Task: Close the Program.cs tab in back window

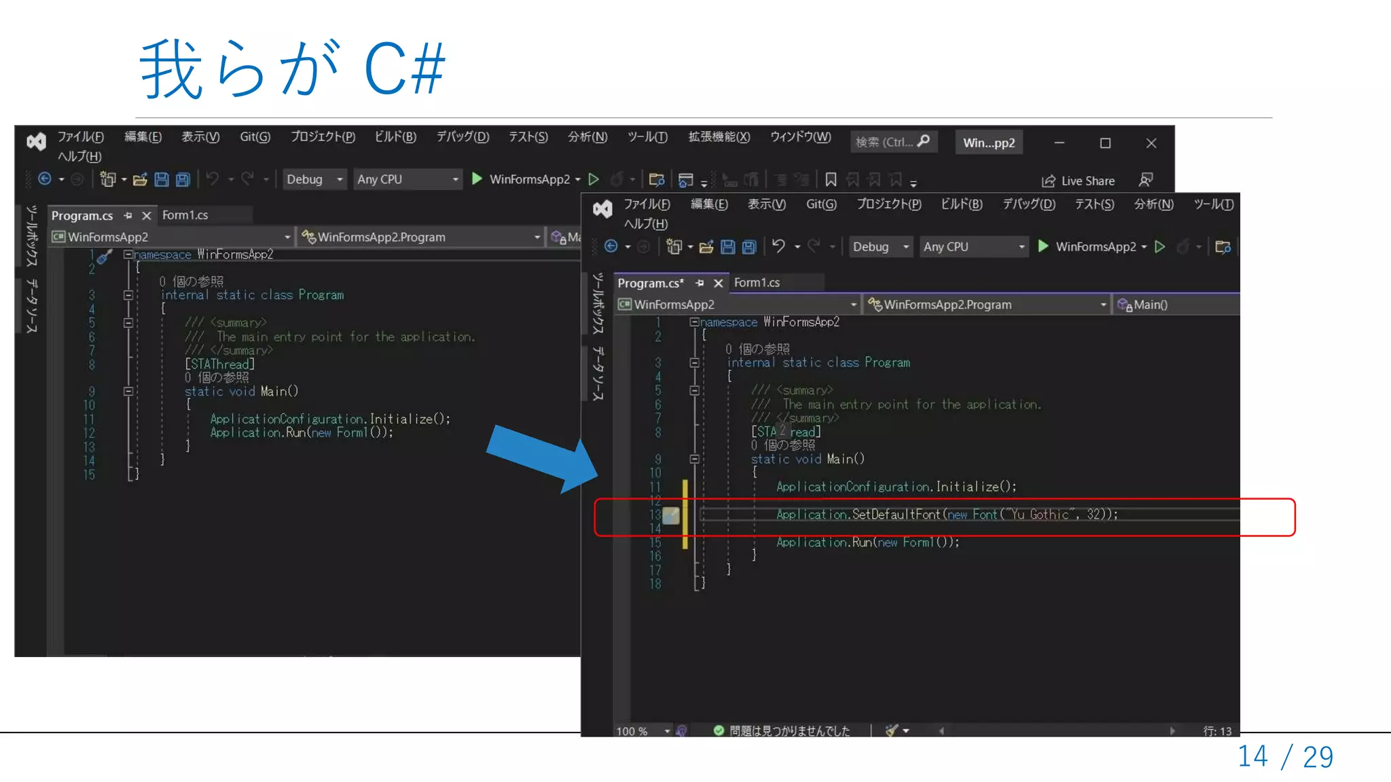Action: click(x=146, y=215)
